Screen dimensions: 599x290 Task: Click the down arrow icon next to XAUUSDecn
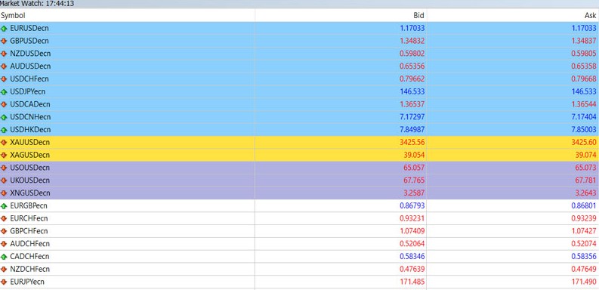click(4, 143)
